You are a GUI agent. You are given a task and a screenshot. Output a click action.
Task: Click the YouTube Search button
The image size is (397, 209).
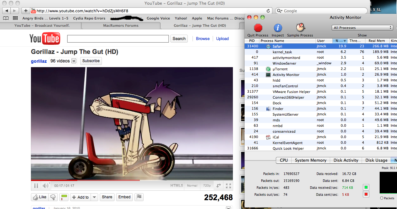point(179,38)
